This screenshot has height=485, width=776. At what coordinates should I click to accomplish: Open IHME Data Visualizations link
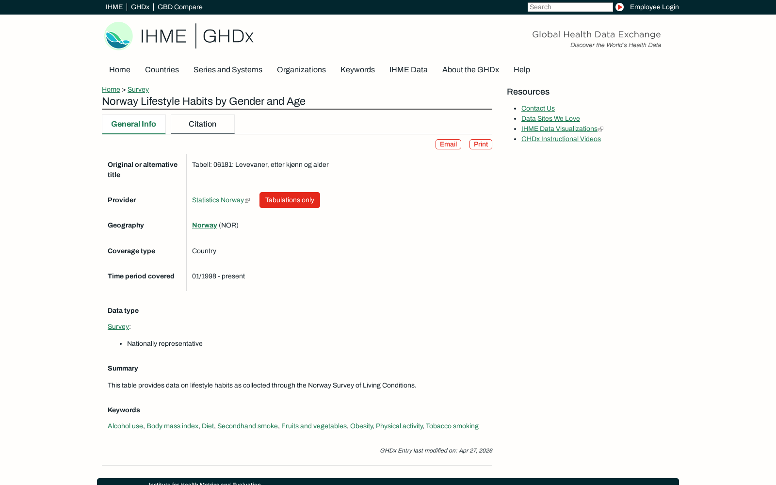[x=559, y=129]
